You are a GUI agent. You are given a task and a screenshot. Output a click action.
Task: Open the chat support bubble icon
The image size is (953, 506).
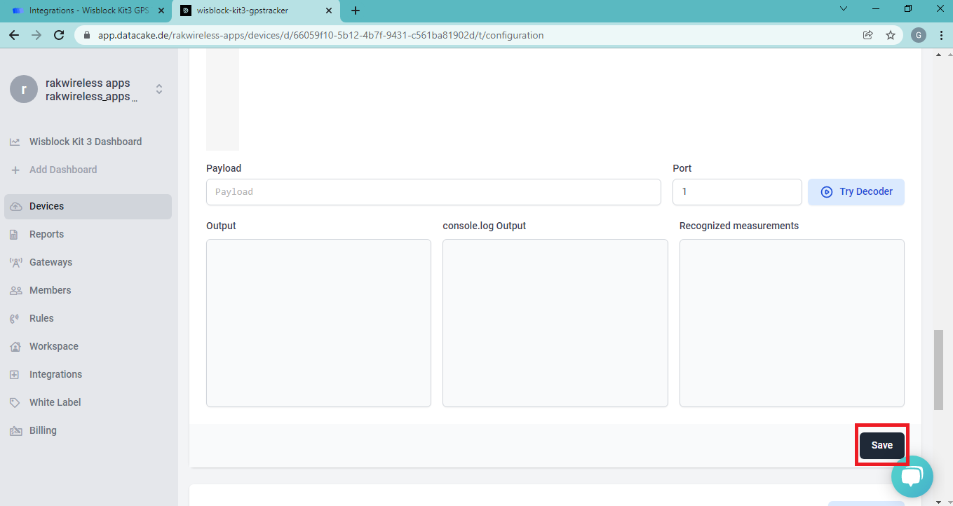[x=912, y=477]
